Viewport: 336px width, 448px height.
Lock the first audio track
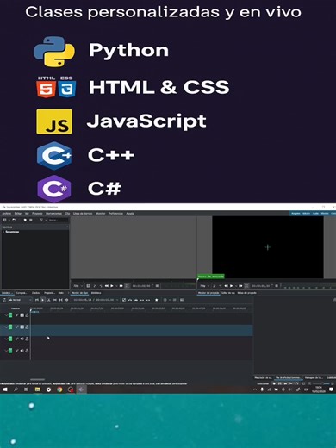click(27, 339)
